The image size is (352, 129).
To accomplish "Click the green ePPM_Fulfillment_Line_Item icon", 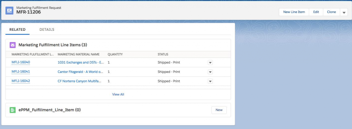I will pyautogui.click(x=13, y=110).
